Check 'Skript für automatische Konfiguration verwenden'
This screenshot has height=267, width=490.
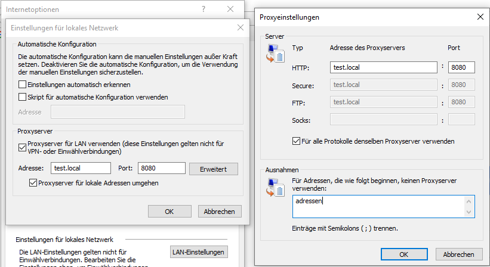(23, 97)
